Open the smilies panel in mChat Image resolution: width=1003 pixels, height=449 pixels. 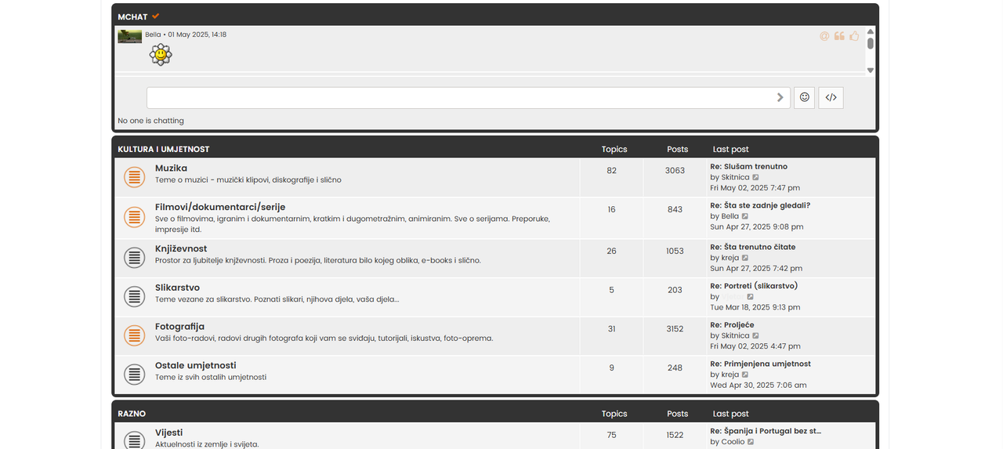(x=804, y=97)
